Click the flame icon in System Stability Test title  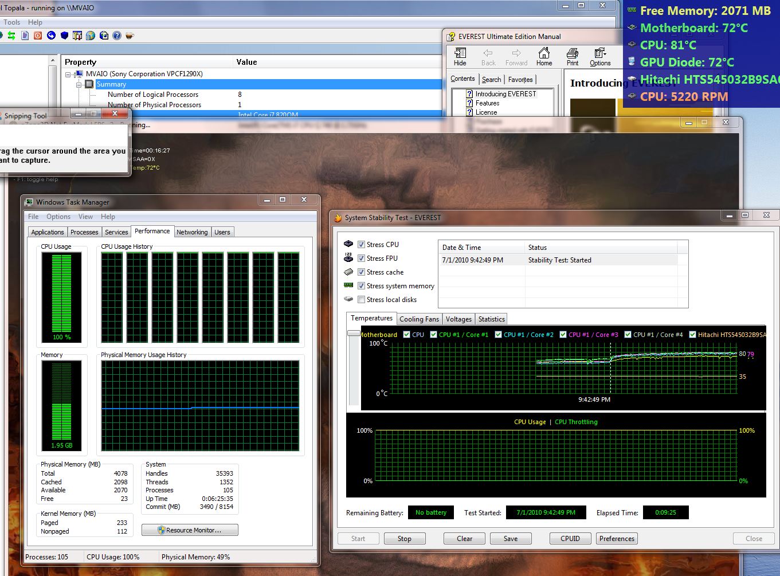pos(338,218)
